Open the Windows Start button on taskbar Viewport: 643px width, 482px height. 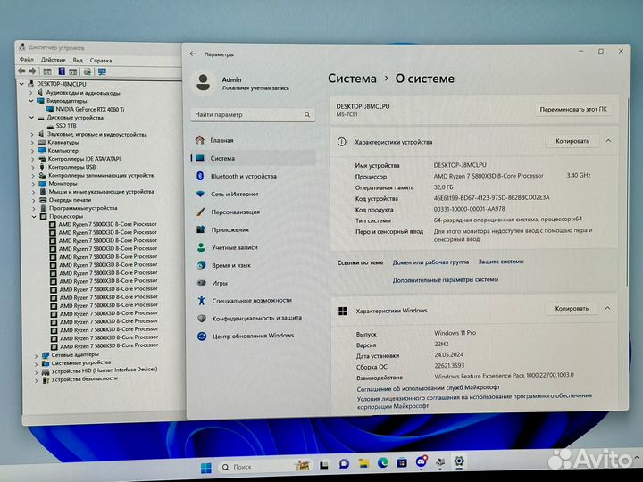click(x=206, y=468)
